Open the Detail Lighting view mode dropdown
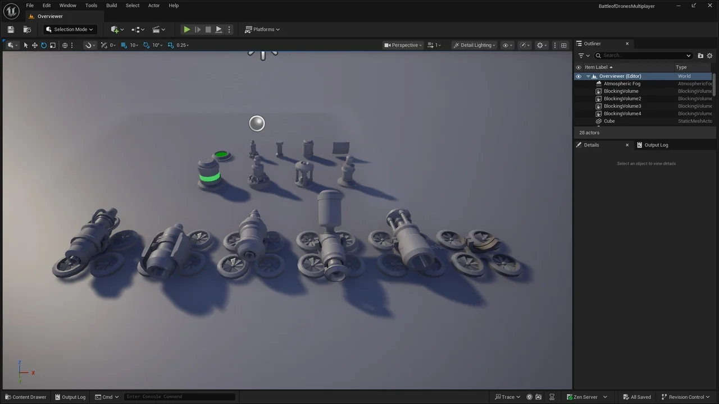 tap(475, 45)
